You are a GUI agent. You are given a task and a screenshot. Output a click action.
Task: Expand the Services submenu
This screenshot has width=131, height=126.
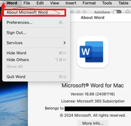pos(36,43)
